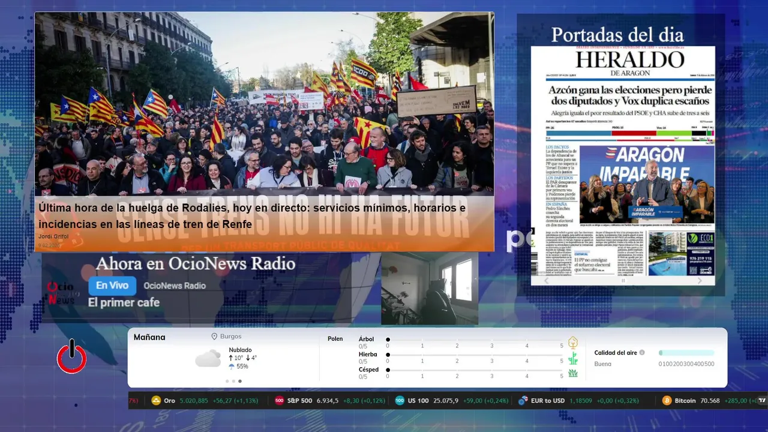The height and width of the screenshot is (432, 768).
Task: Click the Heraldo de Aragón front page image
Action: pos(623,166)
